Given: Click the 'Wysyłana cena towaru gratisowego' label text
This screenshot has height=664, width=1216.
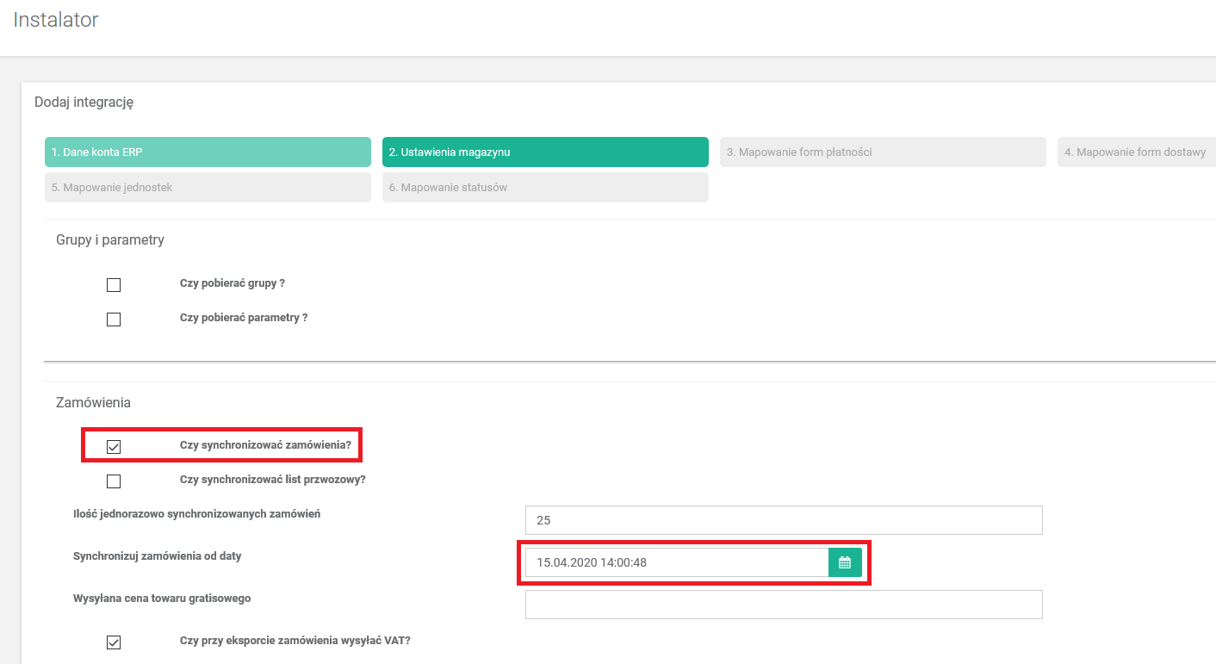Looking at the screenshot, I should coord(162,599).
